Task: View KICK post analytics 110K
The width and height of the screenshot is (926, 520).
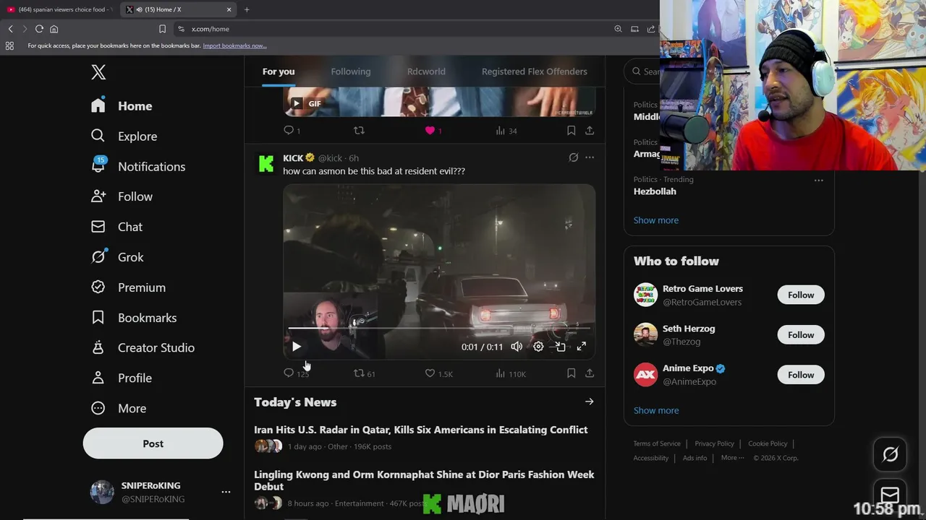Action: tap(511, 373)
